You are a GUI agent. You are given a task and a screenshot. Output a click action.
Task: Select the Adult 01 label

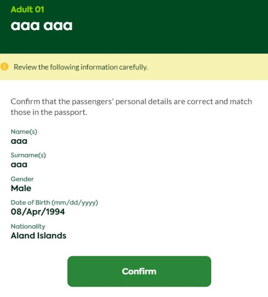tap(27, 9)
